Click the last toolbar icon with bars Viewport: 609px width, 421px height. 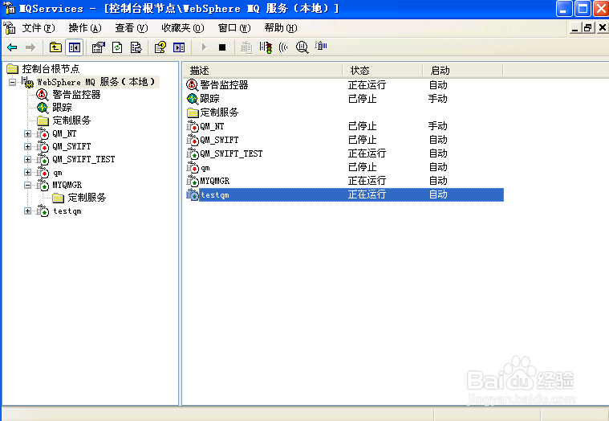click(x=321, y=47)
